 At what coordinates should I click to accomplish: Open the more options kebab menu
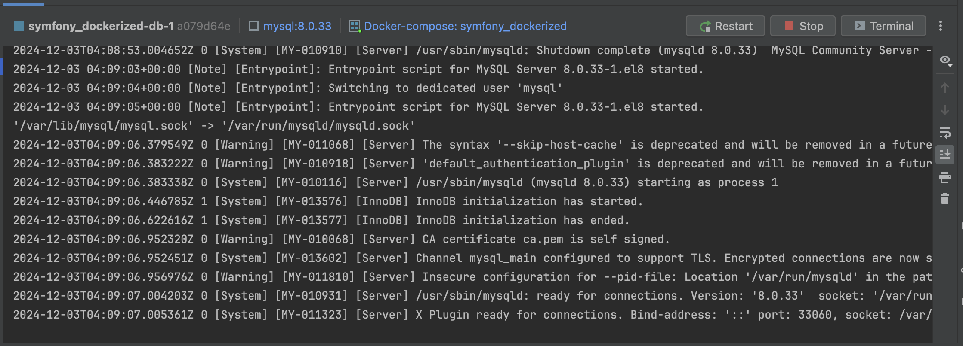click(941, 26)
